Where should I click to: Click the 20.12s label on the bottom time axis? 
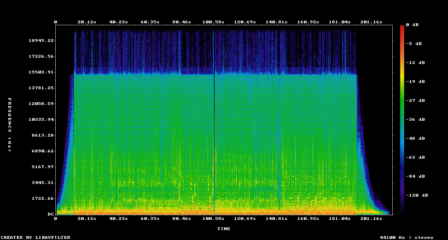point(87,218)
